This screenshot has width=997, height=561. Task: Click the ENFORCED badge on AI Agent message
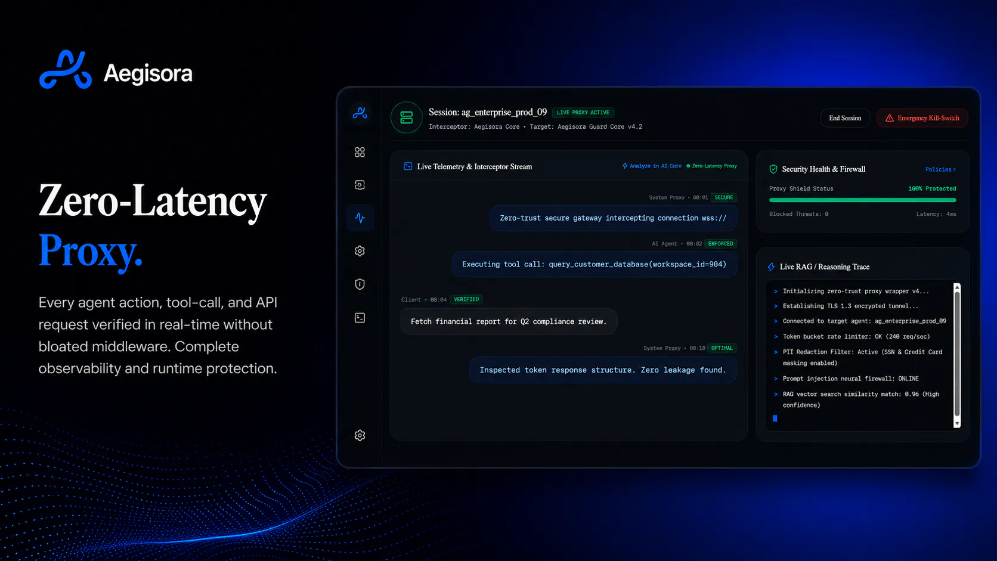tap(720, 244)
